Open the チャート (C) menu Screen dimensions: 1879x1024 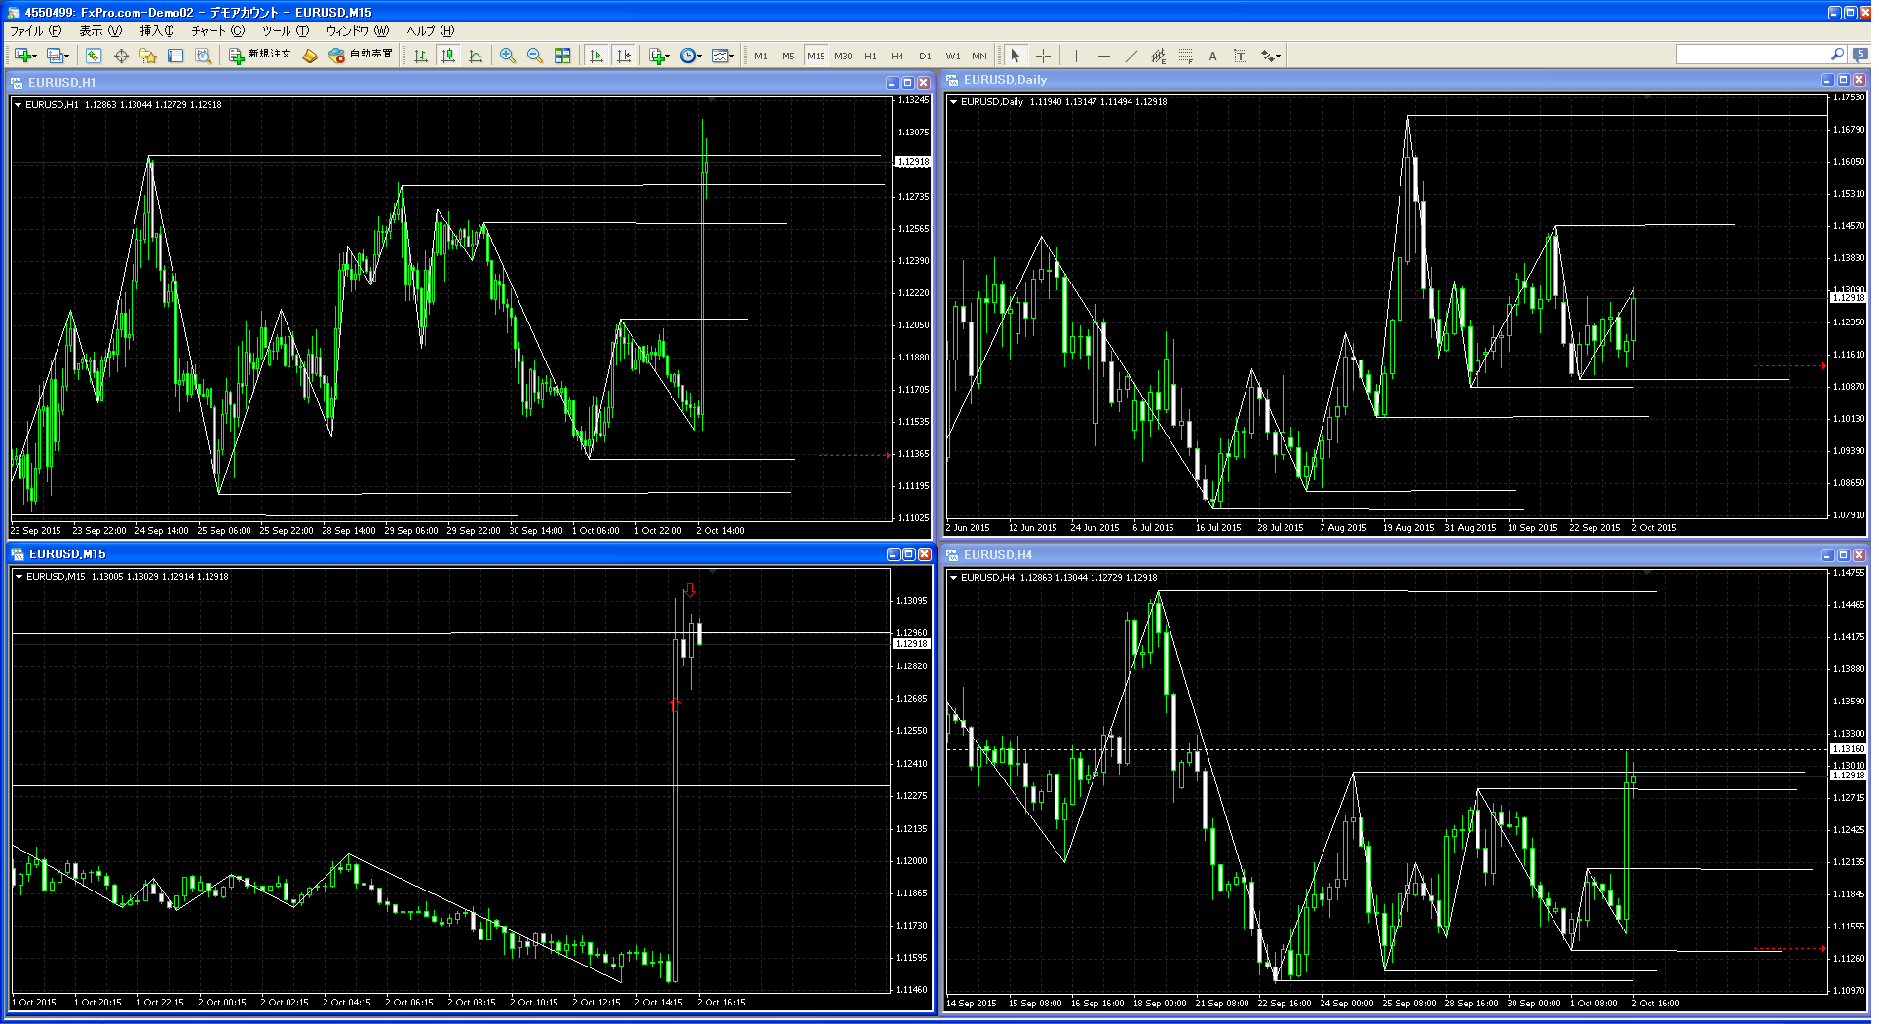[217, 31]
